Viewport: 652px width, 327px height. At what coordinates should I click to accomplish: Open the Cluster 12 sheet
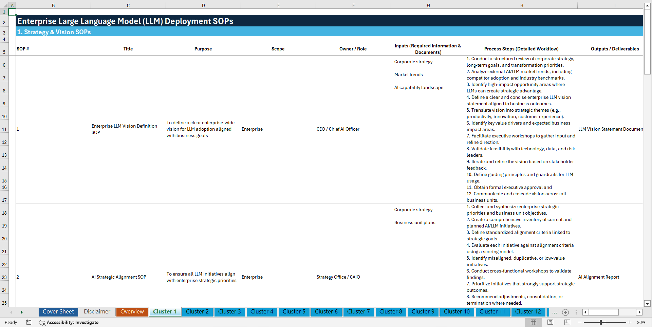coord(528,312)
